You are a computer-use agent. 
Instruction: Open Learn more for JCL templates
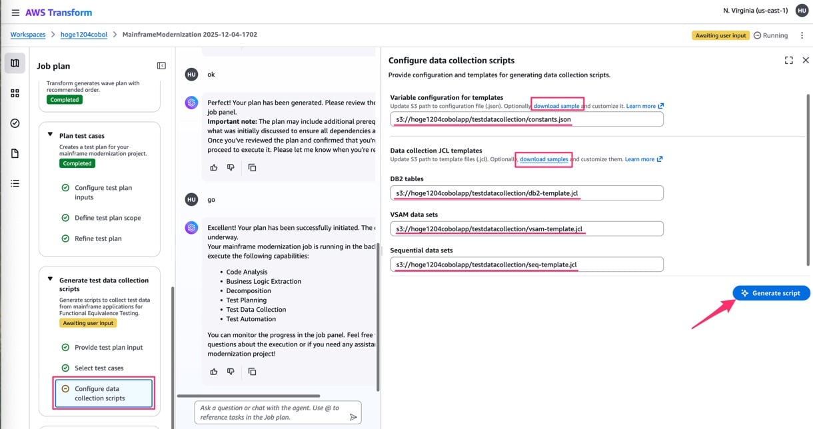coord(644,159)
